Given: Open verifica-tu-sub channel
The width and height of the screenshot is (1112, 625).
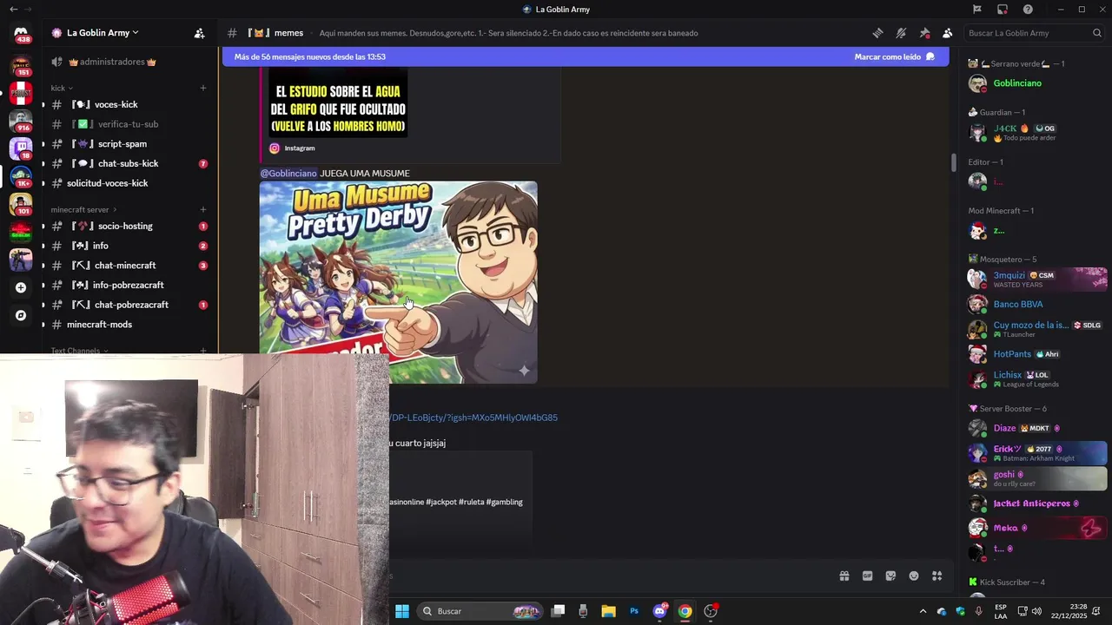Looking at the screenshot, I should (128, 124).
